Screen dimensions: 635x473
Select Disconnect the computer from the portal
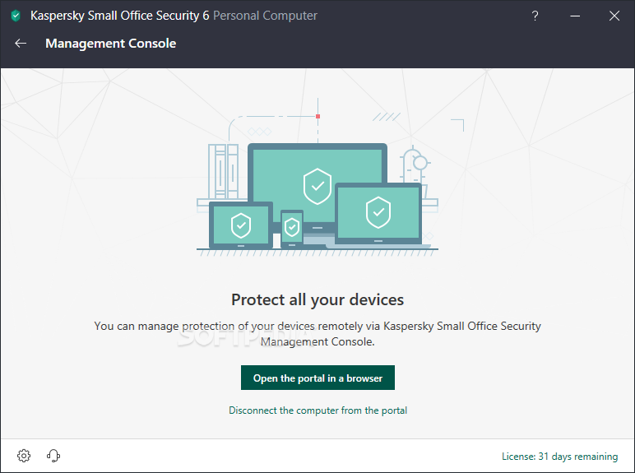coord(317,410)
